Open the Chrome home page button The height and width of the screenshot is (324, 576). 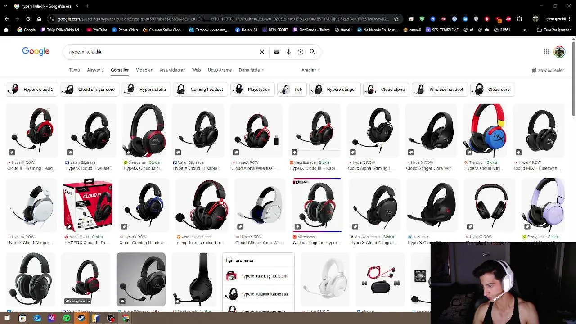tap(39, 19)
